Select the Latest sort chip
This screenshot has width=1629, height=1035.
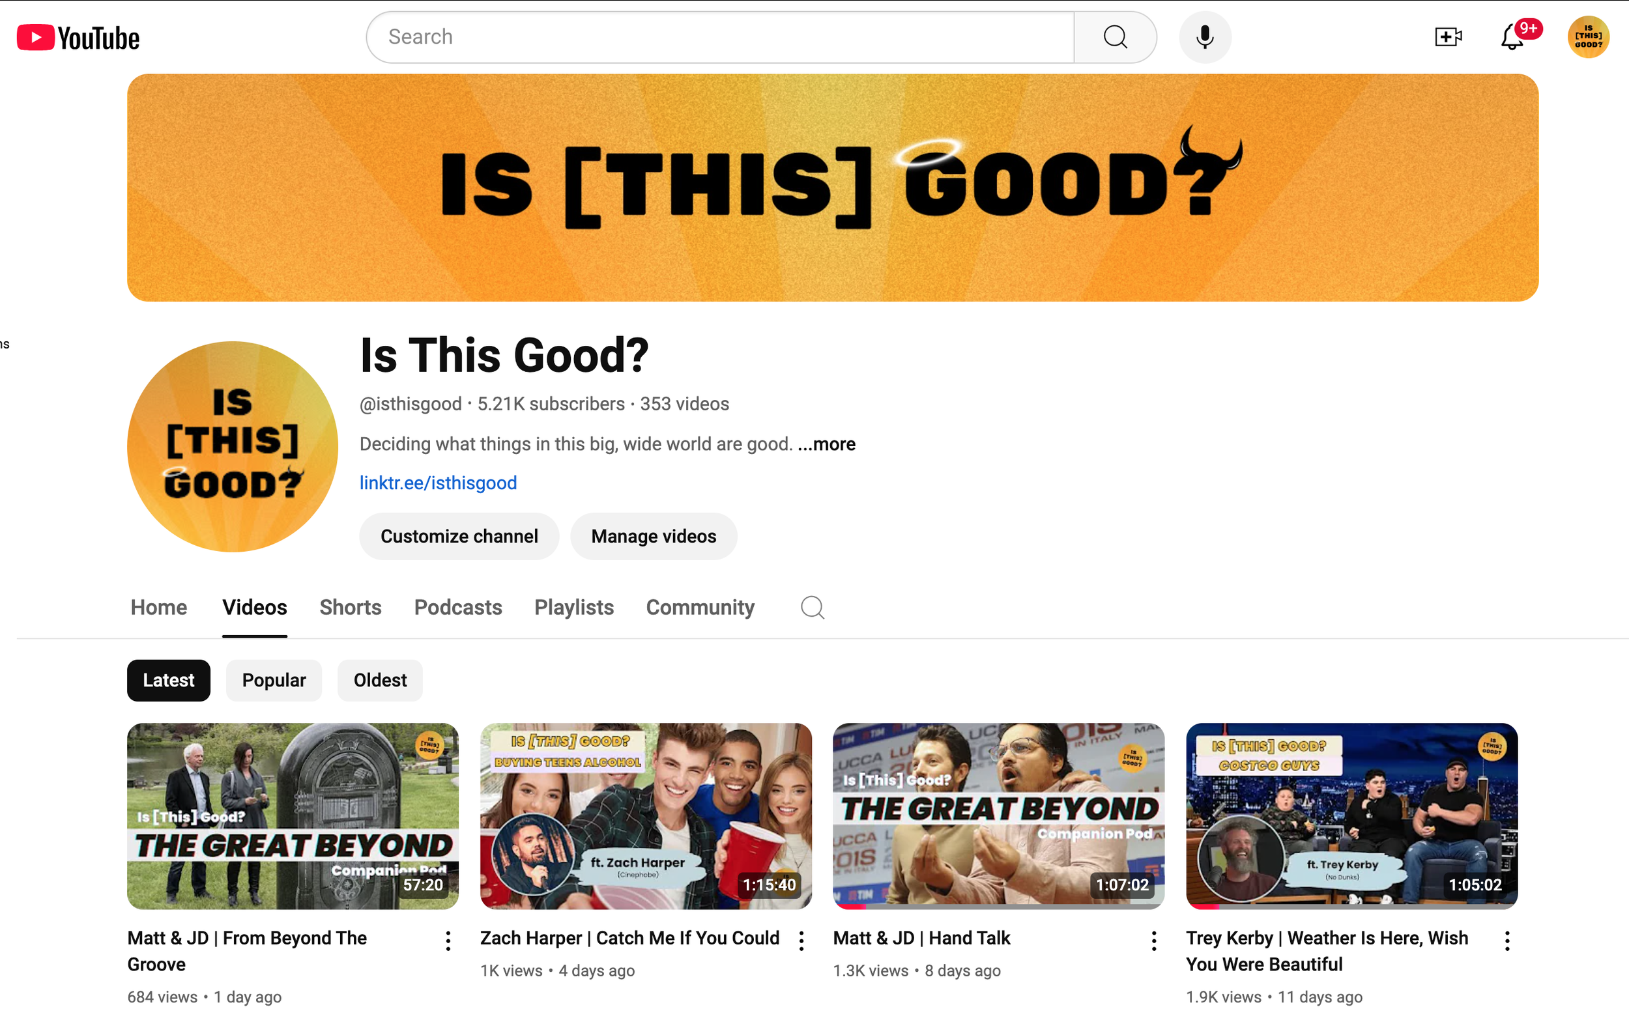tap(169, 680)
